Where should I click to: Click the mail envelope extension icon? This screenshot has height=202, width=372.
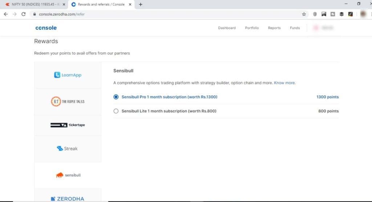tap(324, 14)
